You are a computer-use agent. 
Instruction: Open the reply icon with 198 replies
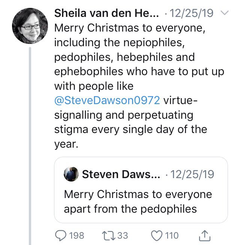[61, 236]
